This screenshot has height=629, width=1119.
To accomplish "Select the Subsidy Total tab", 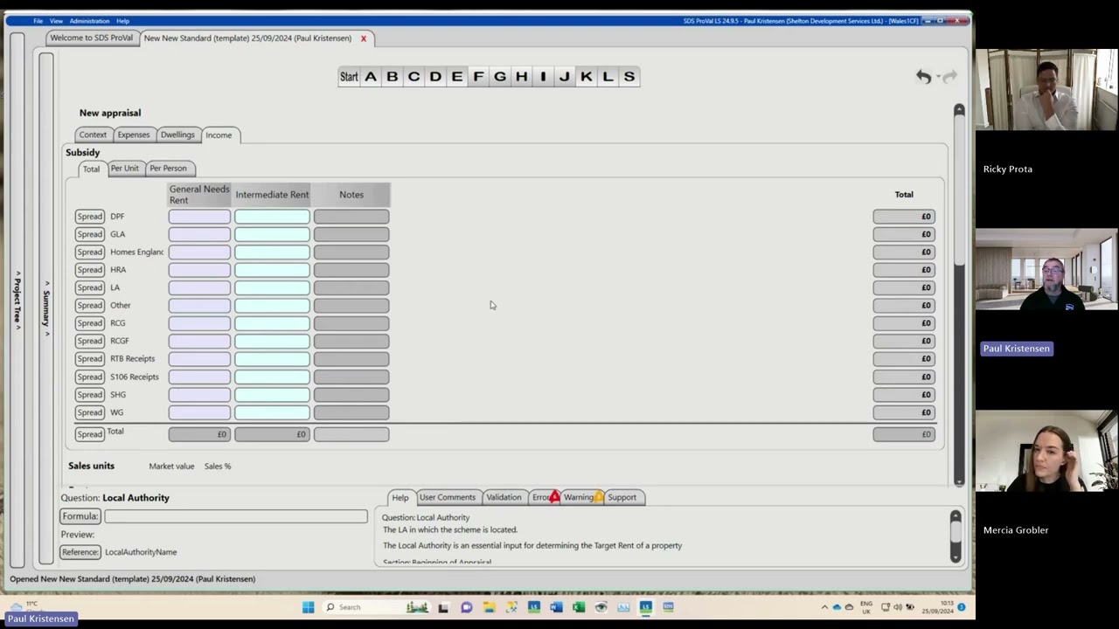I will [x=92, y=169].
